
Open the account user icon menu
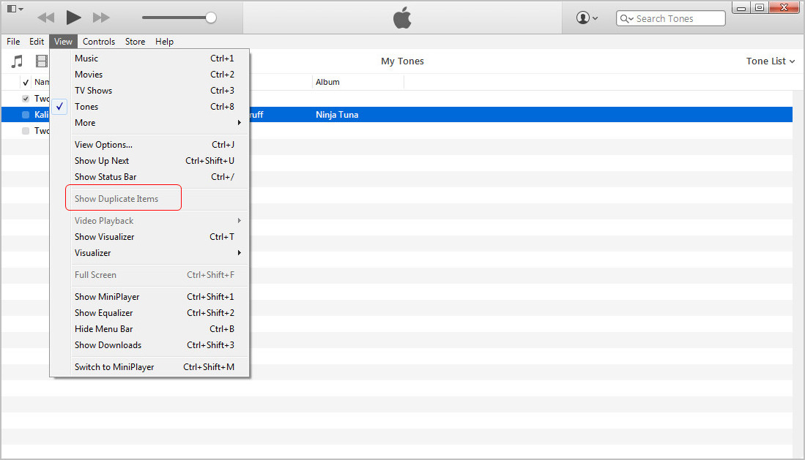pyautogui.click(x=586, y=18)
